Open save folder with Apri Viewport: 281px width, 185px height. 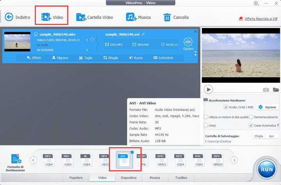tap(271, 136)
